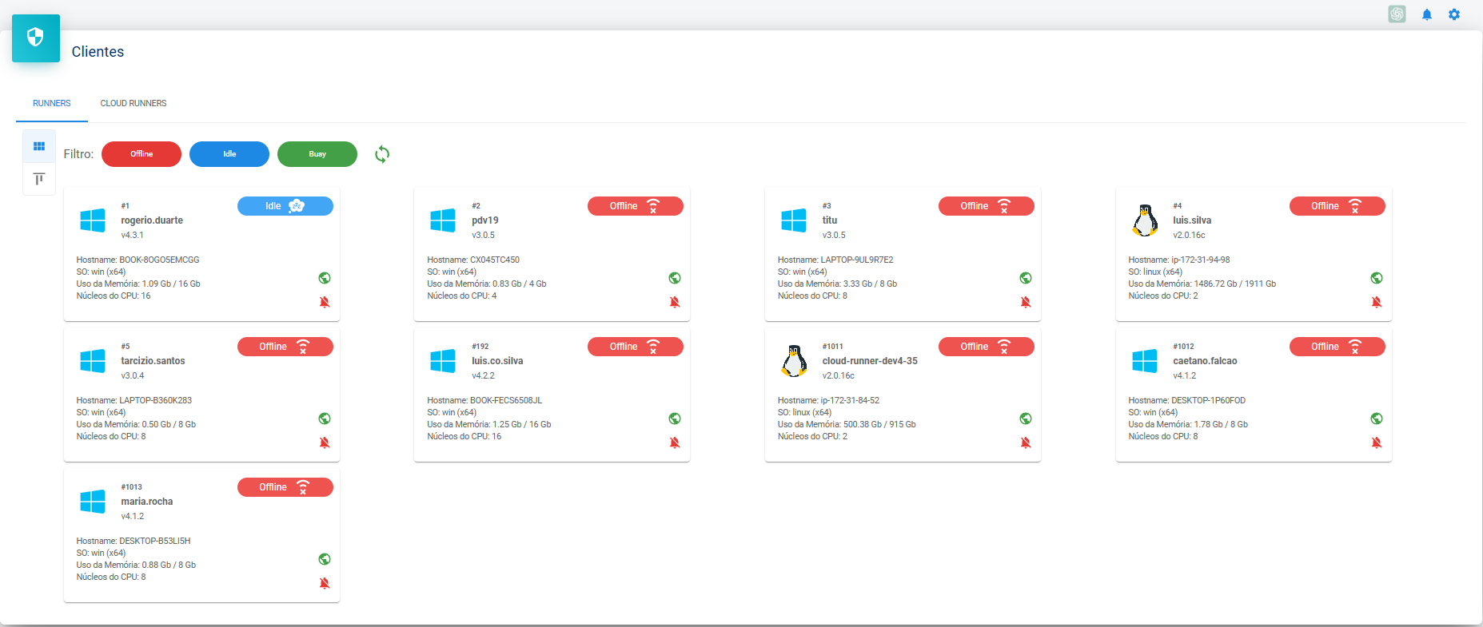Click Idle status badge on rogerio.duarte
The height and width of the screenshot is (627, 1483).
point(285,206)
